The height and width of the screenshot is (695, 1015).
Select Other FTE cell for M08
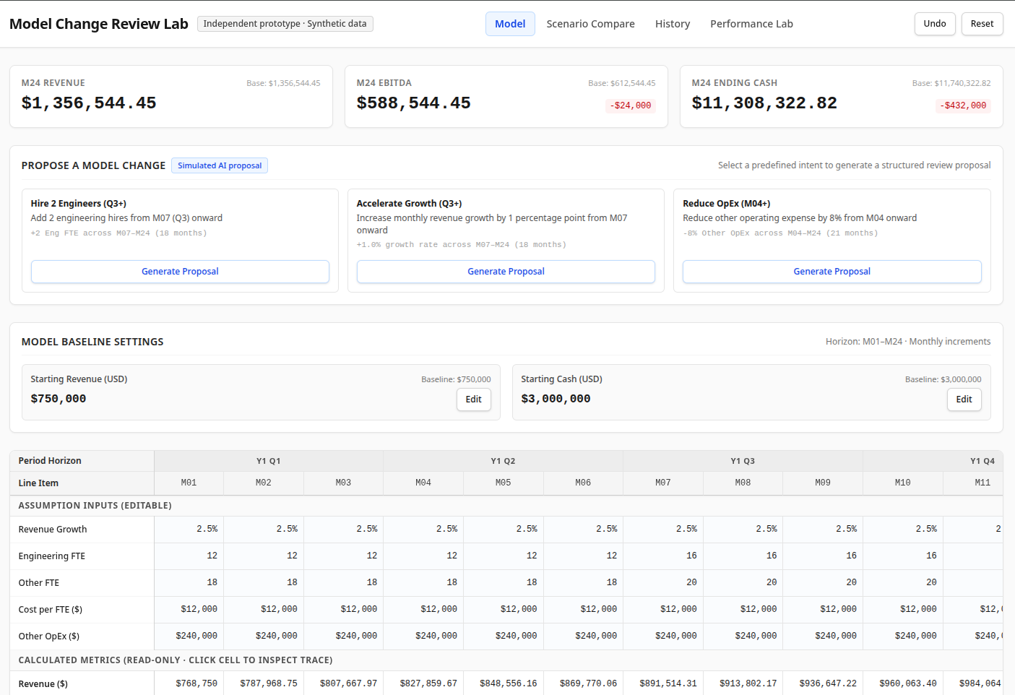[743, 583]
